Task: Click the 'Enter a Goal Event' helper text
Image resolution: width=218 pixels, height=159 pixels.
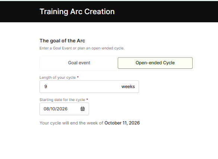Action: click(82, 48)
